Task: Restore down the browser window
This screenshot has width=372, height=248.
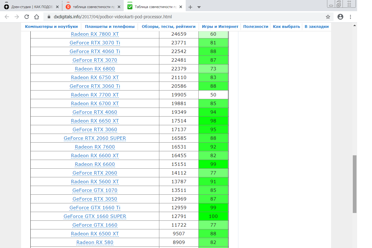Action: click(x=339, y=3)
